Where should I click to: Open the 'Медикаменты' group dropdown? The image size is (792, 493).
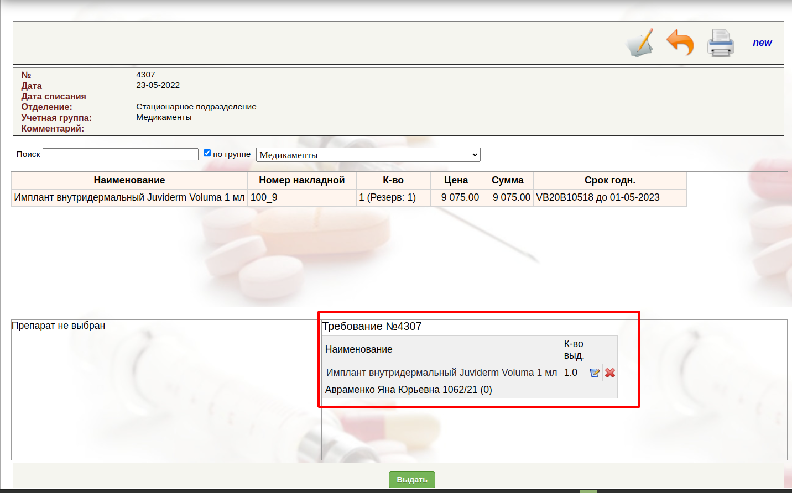(x=368, y=155)
